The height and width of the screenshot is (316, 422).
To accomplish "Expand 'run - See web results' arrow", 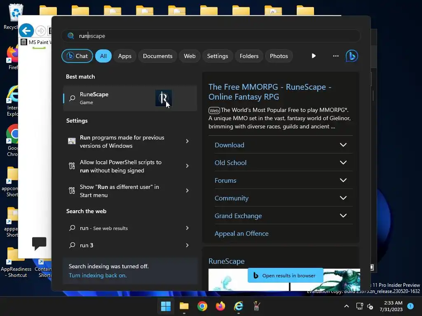I will point(188,228).
